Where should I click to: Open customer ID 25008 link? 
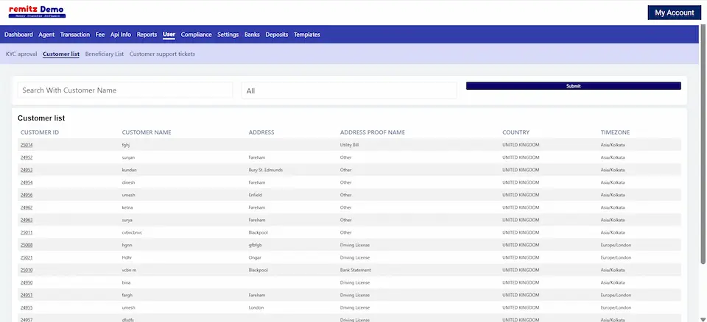(x=27, y=245)
